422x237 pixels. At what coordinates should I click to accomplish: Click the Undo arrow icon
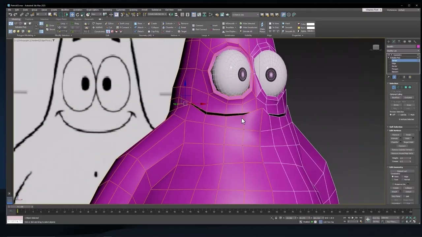pyautogui.click(x=10, y=14)
